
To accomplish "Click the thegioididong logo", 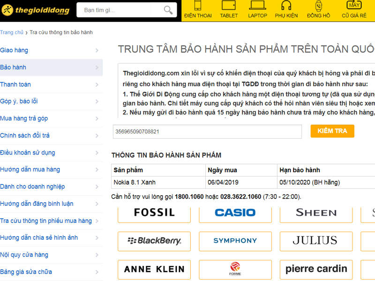I will 36,10.
